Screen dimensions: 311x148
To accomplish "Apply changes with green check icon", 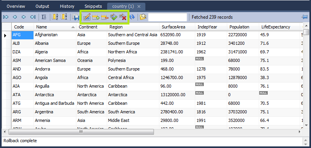I will (114, 17).
